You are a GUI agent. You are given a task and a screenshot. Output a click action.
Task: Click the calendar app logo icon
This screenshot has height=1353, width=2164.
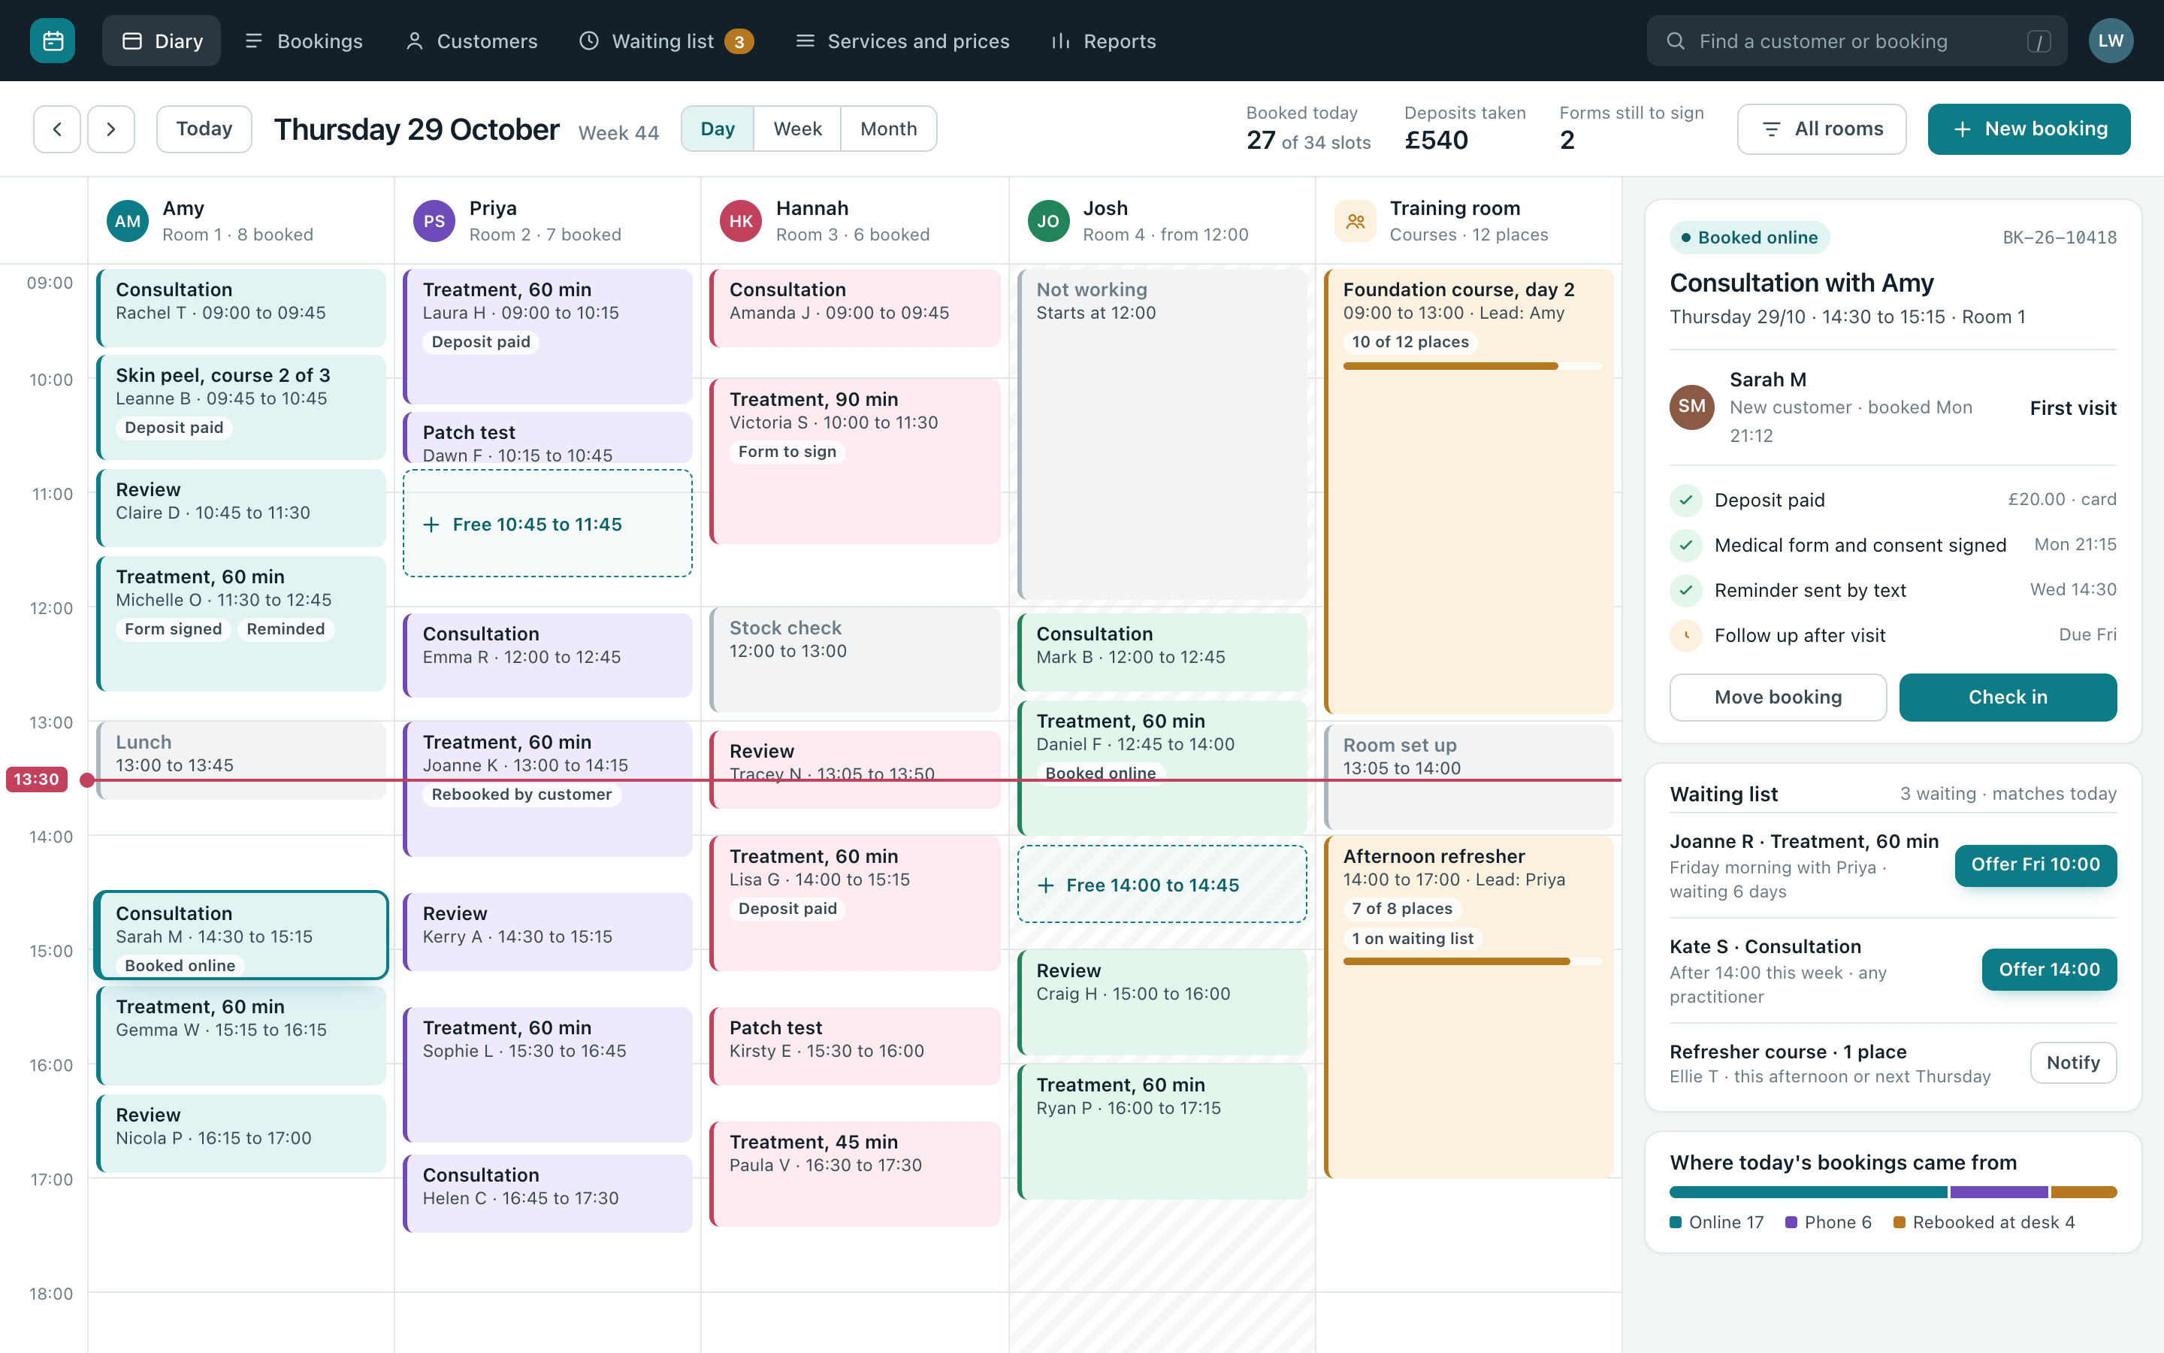pos(53,41)
